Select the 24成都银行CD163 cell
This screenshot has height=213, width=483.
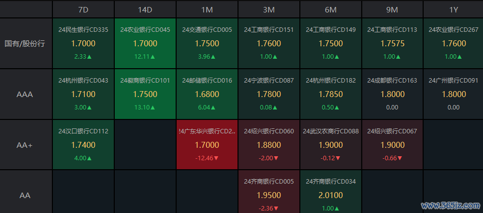[x=392, y=94]
